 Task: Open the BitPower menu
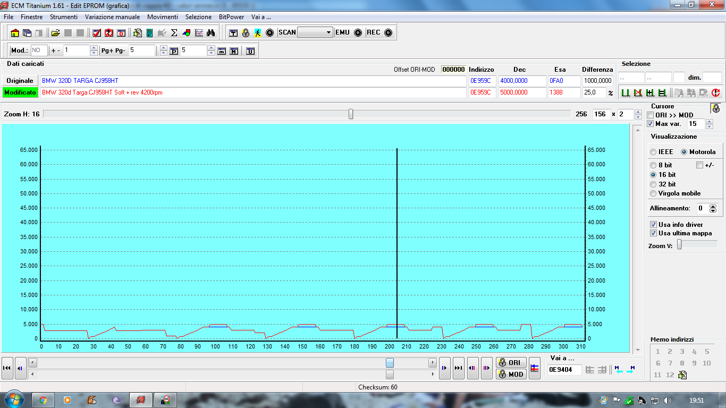231,17
